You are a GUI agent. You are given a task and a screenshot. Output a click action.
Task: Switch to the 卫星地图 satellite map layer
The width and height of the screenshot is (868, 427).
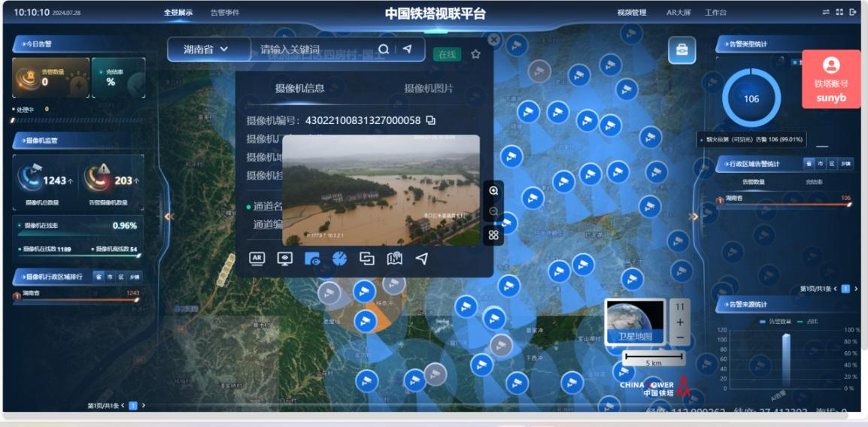[x=636, y=322]
